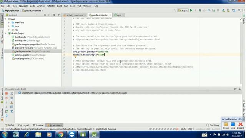The height and width of the screenshot is (138, 246).
Task: Select proguard-rules.pro file
Action: click(34, 48)
